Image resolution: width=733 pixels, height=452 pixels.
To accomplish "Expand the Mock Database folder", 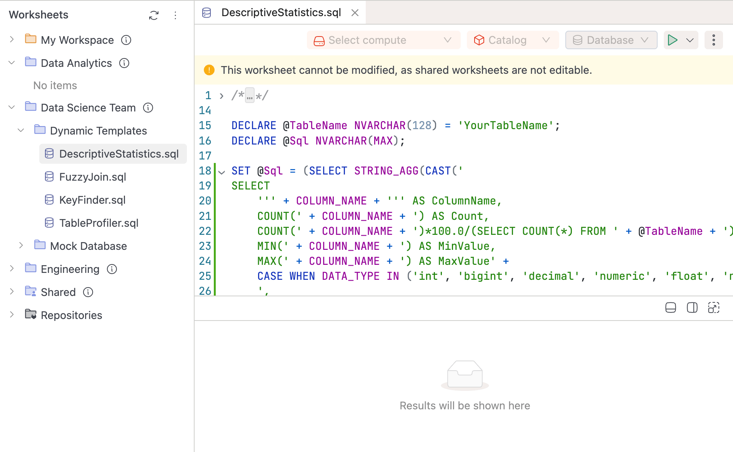I will pyautogui.click(x=21, y=246).
